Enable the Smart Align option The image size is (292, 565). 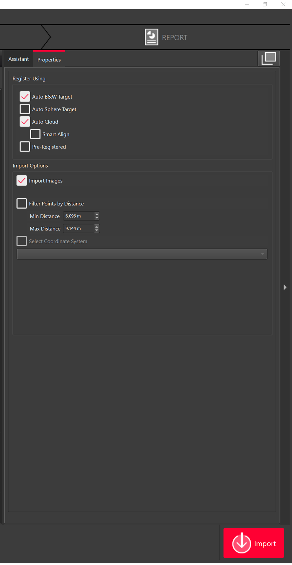(x=35, y=134)
